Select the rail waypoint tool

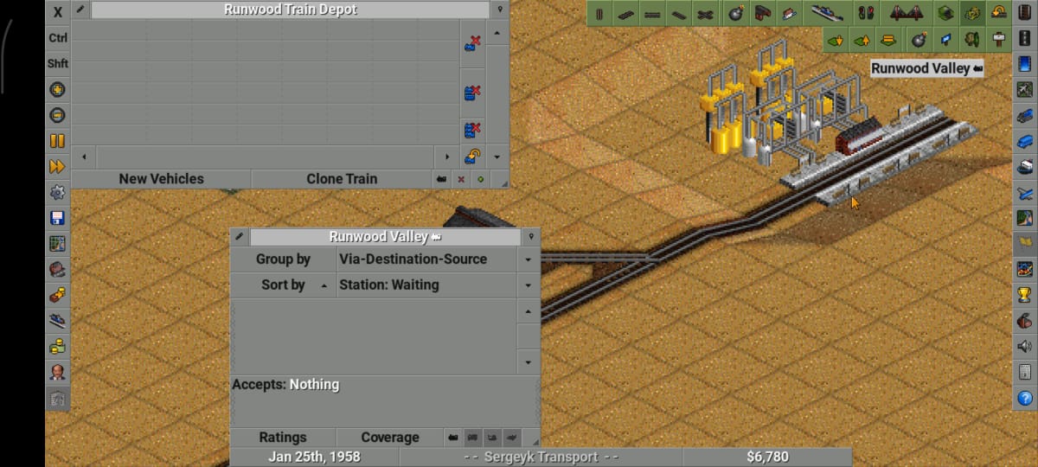[789, 13]
